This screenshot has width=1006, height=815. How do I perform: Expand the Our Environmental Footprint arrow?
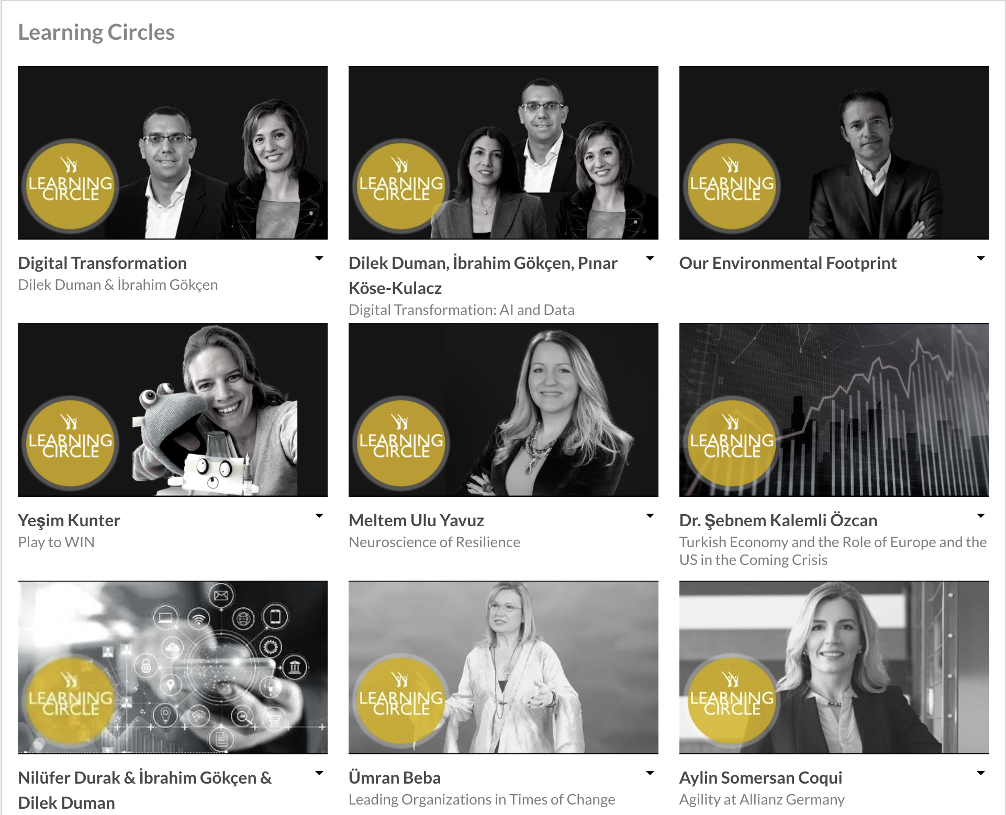[981, 258]
